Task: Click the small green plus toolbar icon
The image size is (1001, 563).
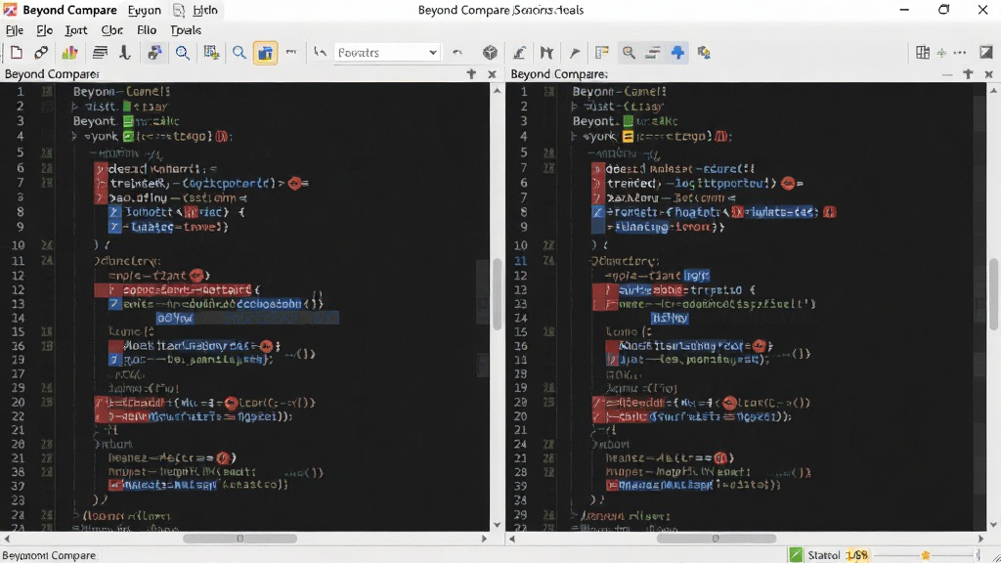Action: pos(941,53)
